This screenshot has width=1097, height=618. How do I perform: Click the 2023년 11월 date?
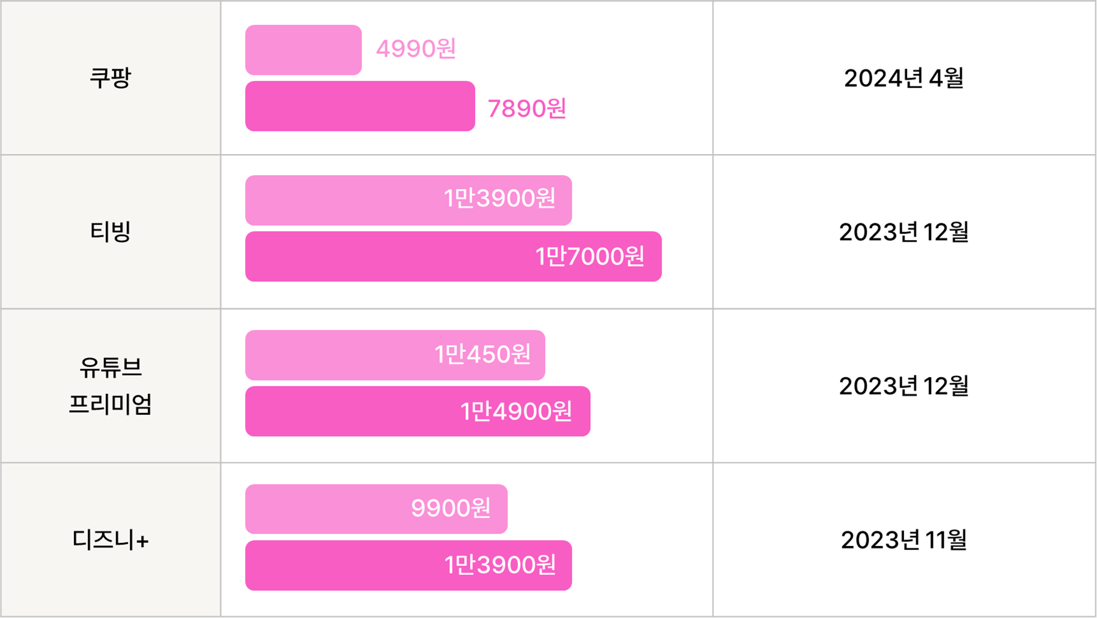tap(904, 540)
